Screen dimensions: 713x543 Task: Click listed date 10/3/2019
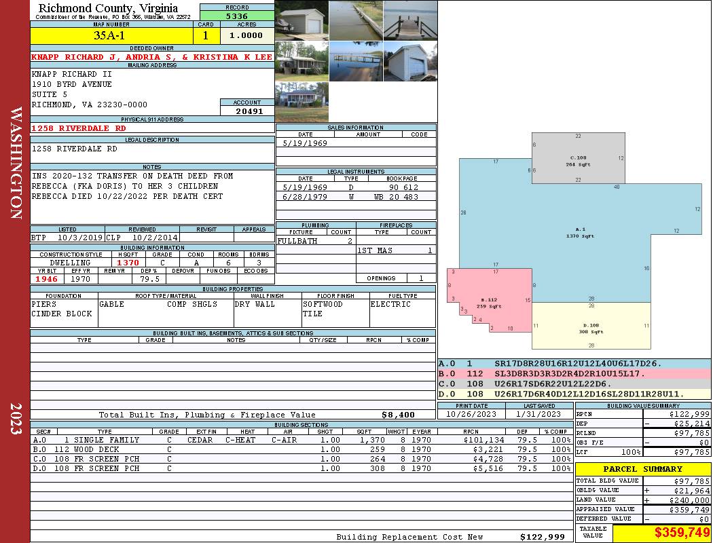pos(80,237)
